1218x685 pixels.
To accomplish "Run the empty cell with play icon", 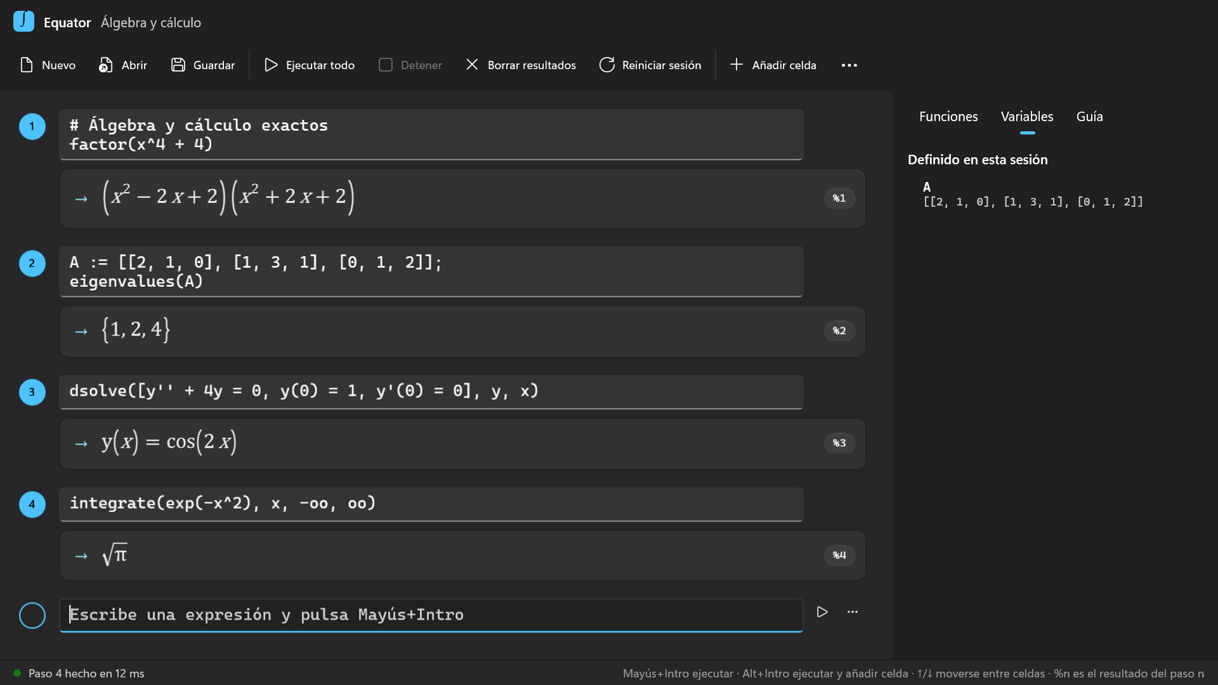I will point(822,612).
